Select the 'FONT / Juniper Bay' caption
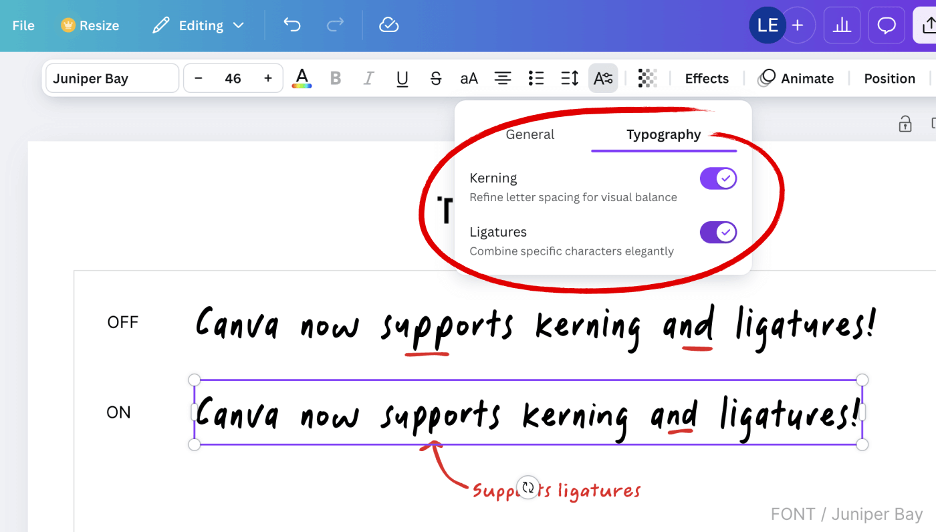Screen dimensions: 936x532 click(846, 514)
